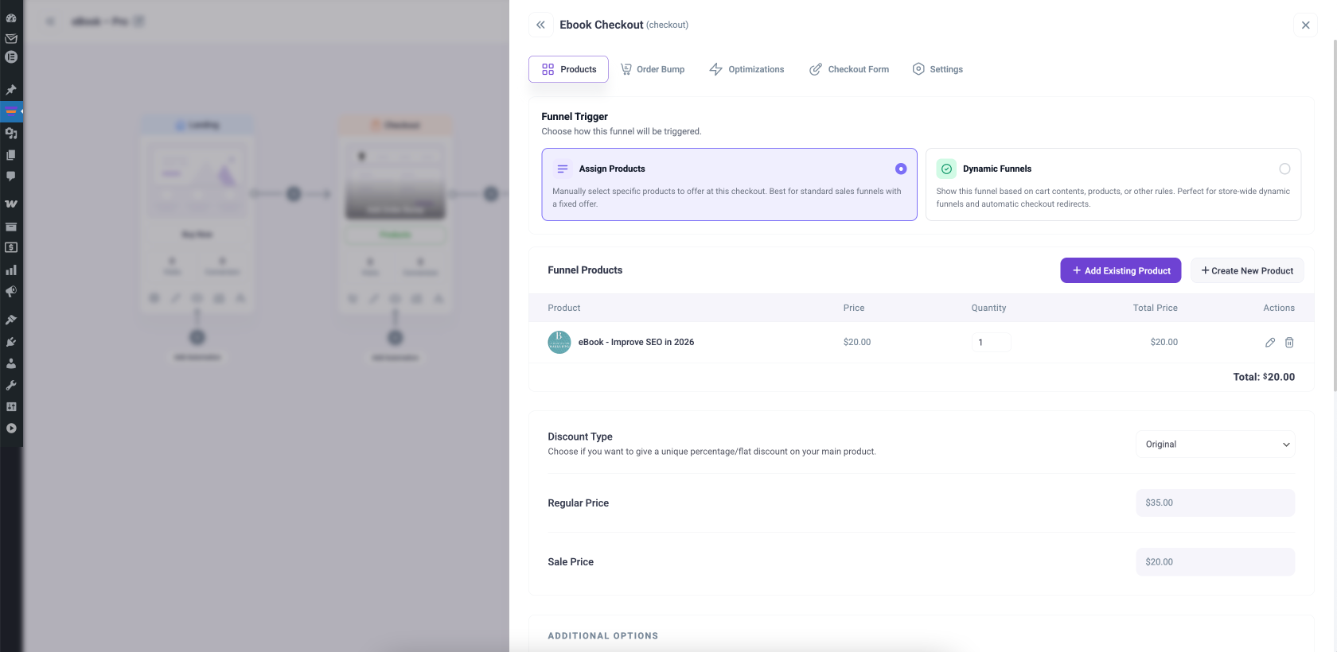Open the Pages sidebar icon

point(11,155)
